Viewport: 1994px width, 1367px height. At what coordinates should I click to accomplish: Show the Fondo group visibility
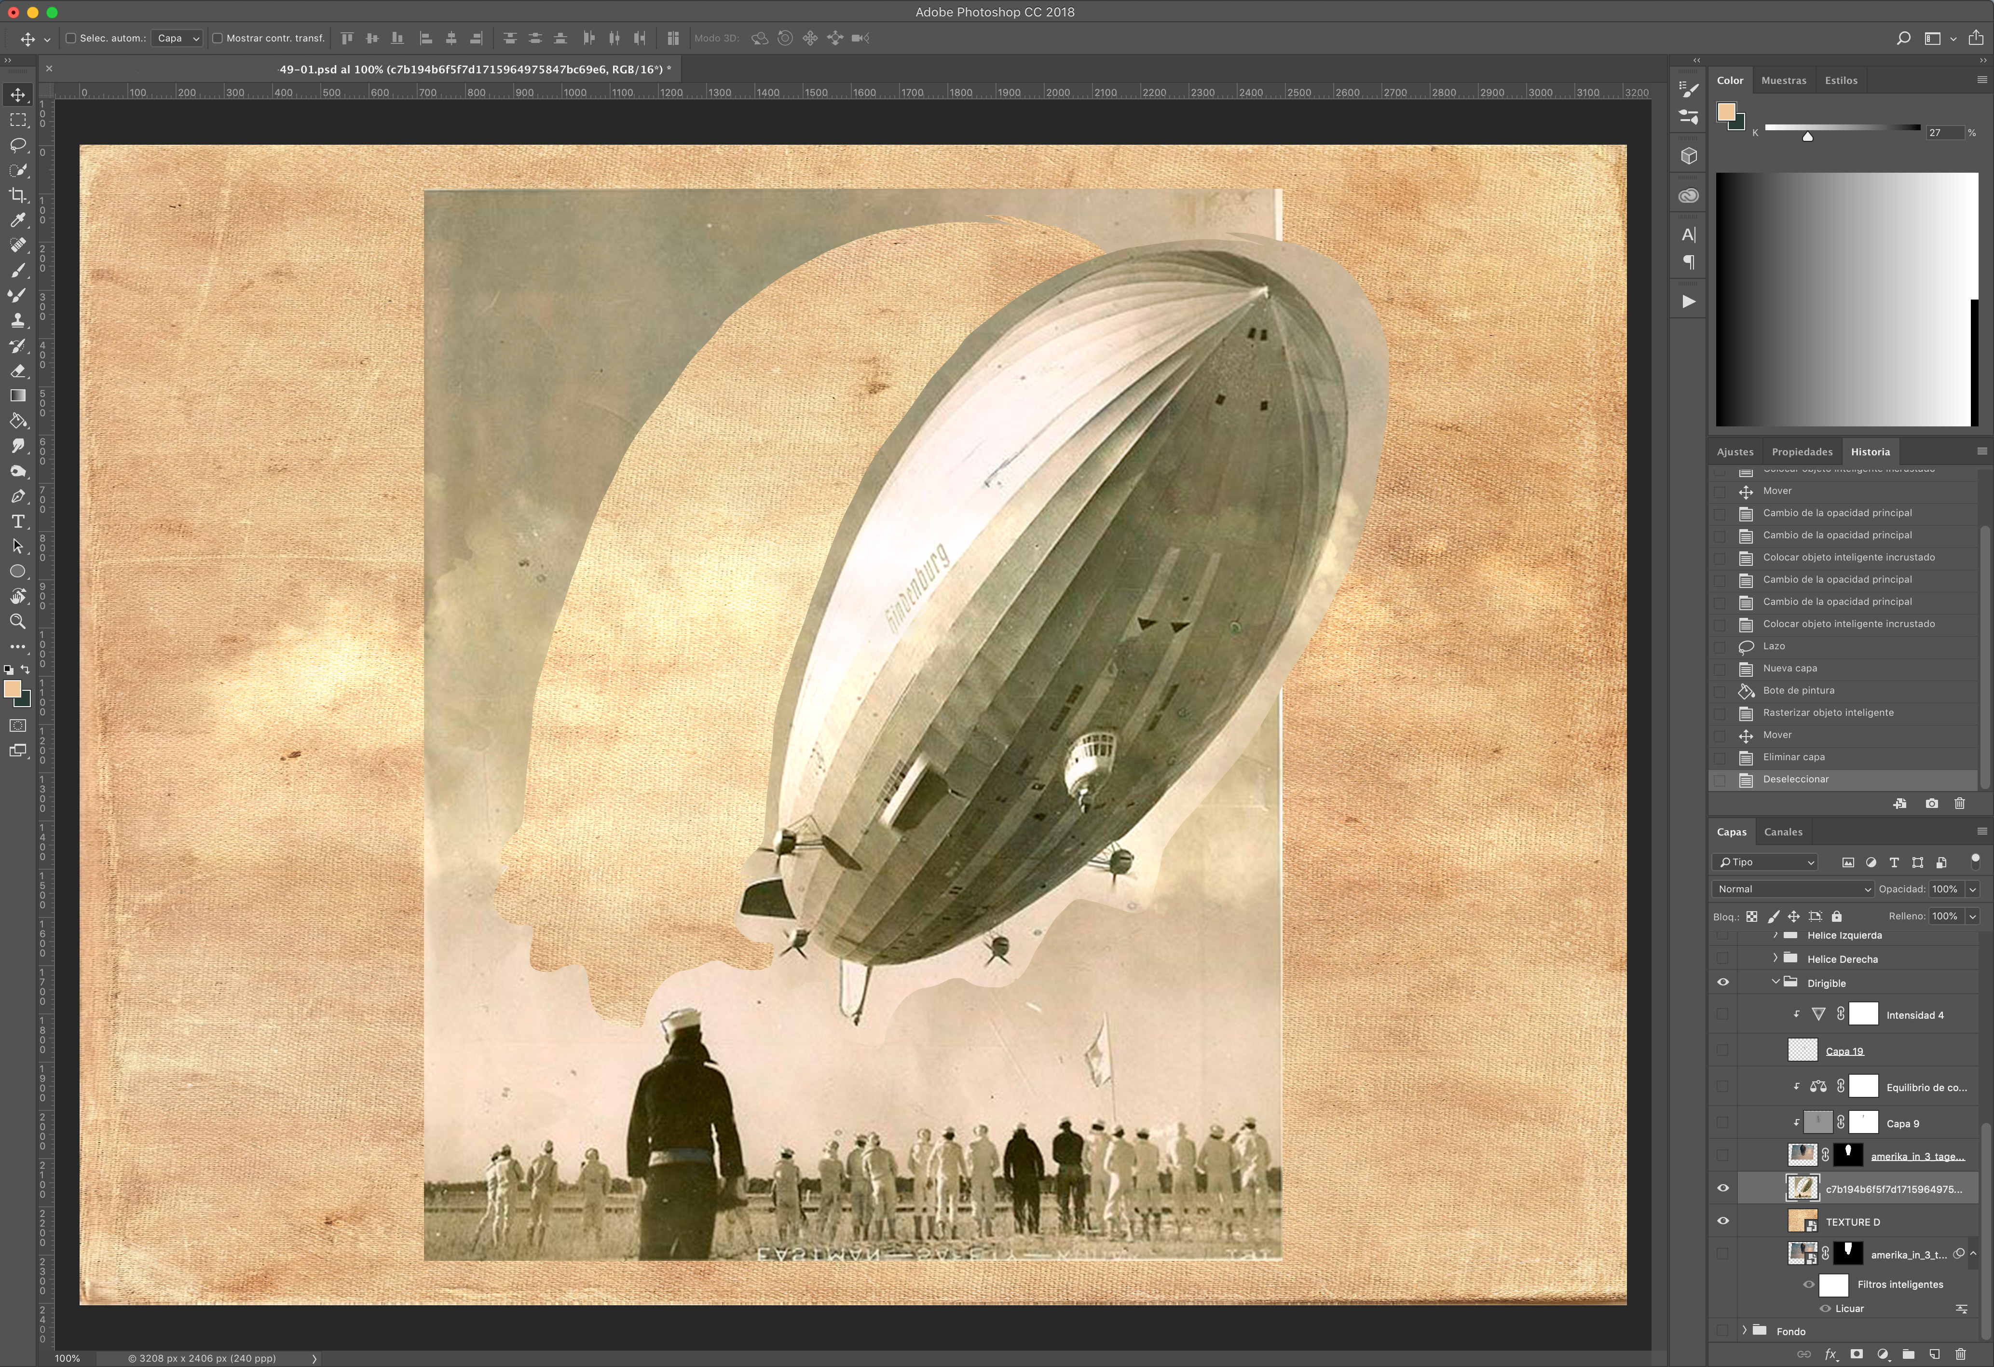pos(1723,1331)
